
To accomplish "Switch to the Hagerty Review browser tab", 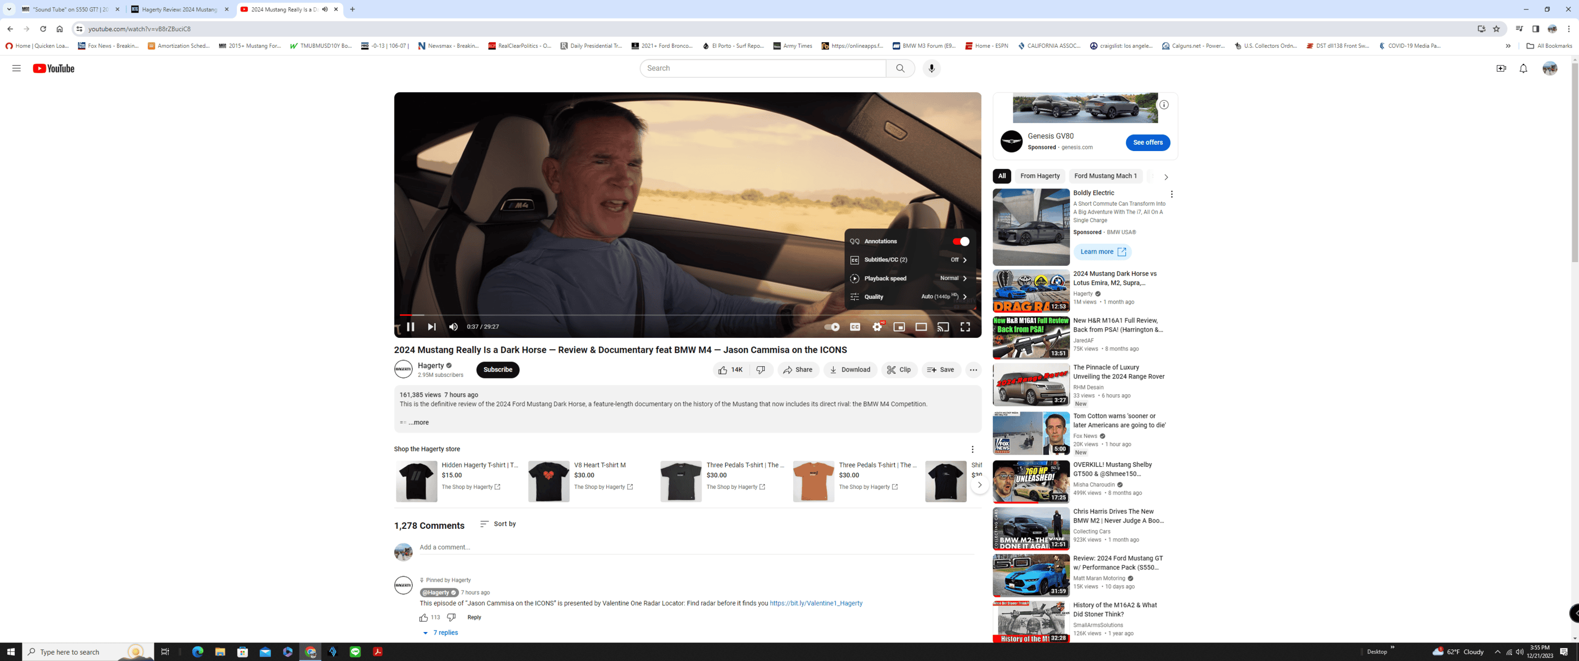I will click(x=179, y=9).
